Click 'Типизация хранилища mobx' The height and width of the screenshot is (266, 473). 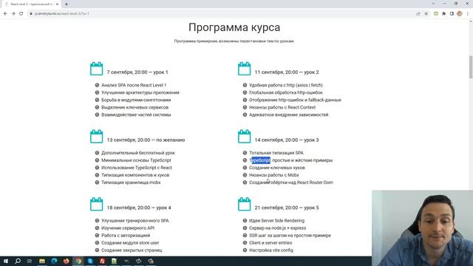(131, 183)
